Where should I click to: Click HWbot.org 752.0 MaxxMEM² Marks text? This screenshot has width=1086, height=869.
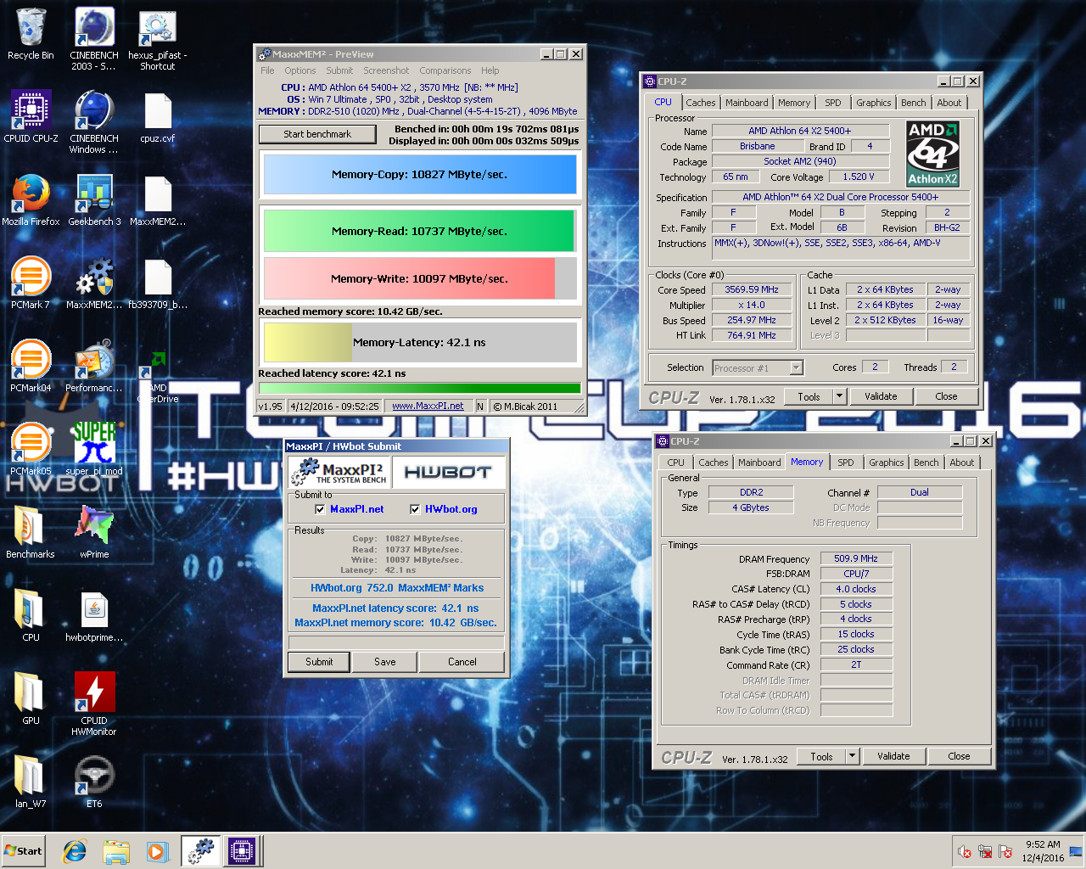[397, 588]
